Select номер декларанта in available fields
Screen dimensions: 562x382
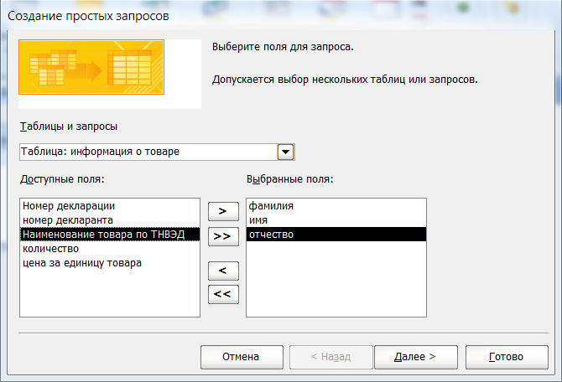[110, 220]
